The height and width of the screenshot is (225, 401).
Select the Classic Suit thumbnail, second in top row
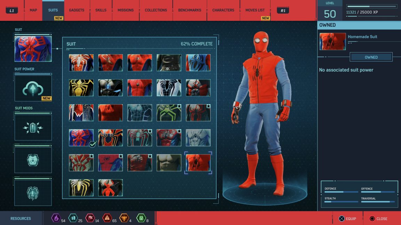pos(110,62)
